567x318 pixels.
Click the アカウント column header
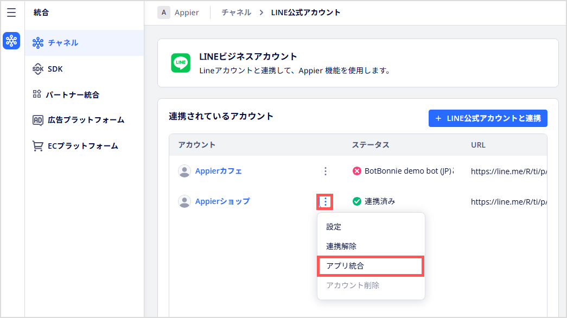pyautogui.click(x=197, y=145)
